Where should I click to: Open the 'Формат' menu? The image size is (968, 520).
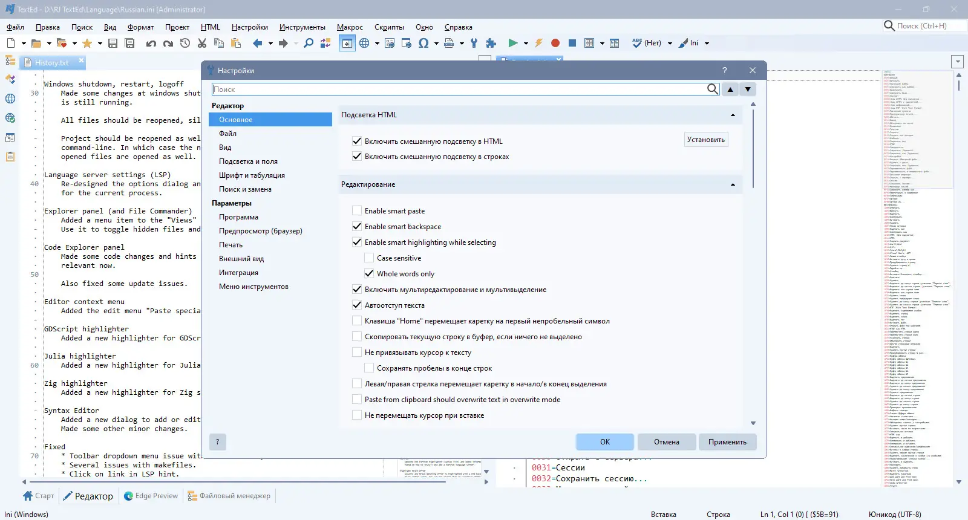pos(141,27)
